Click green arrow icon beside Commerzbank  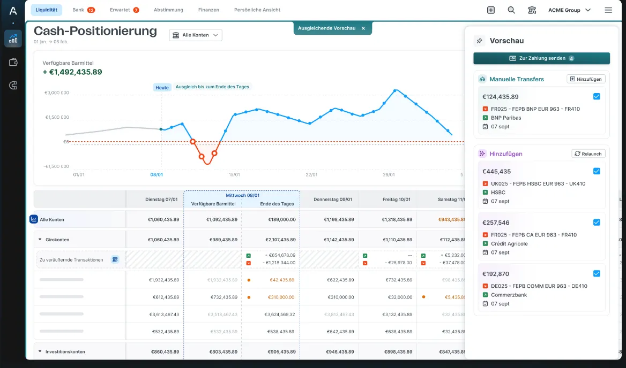click(x=485, y=295)
